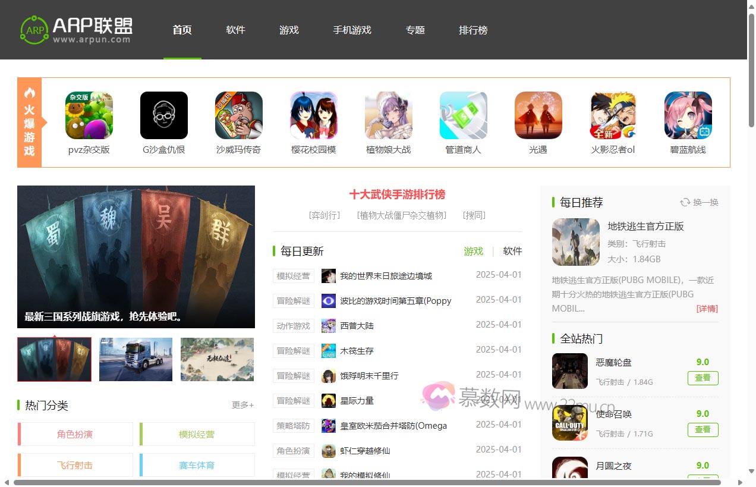Click the G沙盒仇恨 game icon
The width and height of the screenshot is (756, 487).
164,115
